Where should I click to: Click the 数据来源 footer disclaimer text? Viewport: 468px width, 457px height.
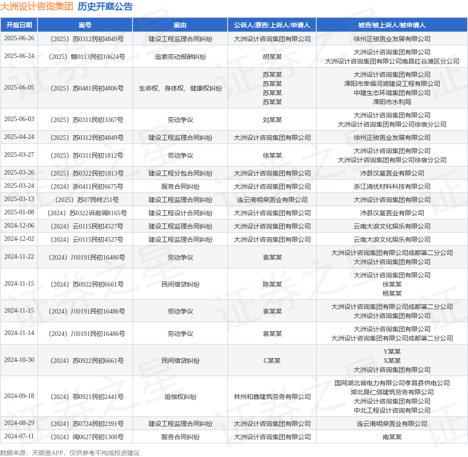[70, 452]
